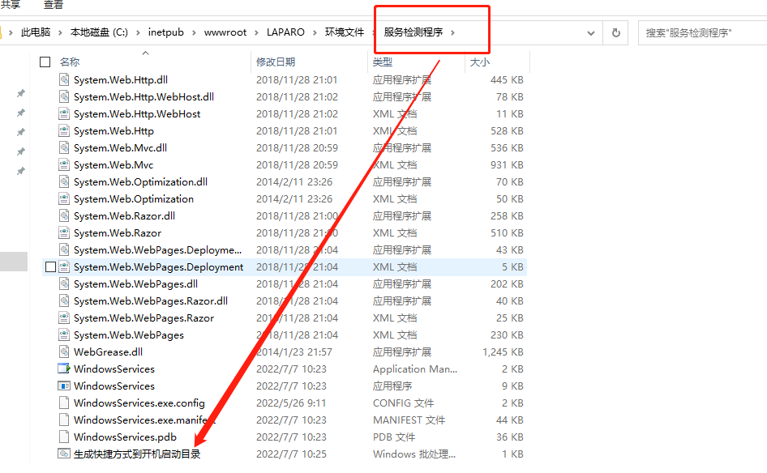The width and height of the screenshot is (767, 473).
Task: Select the 1,245 KB size cell
Action: pyautogui.click(x=503, y=352)
